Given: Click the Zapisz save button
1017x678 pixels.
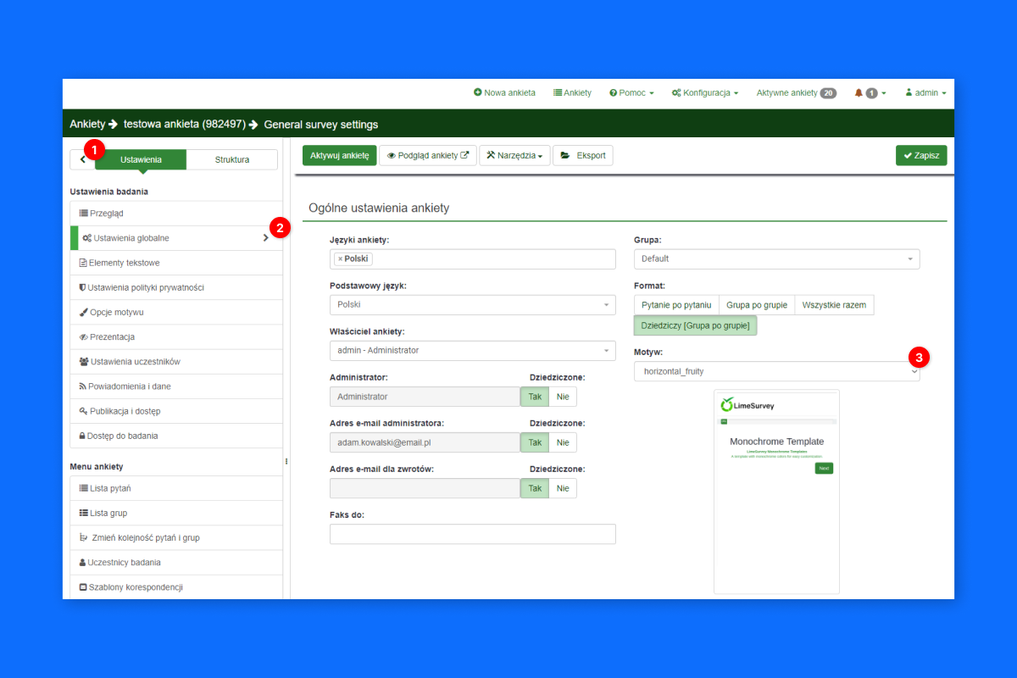Looking at the screenshot, I should tap(921, 155).
